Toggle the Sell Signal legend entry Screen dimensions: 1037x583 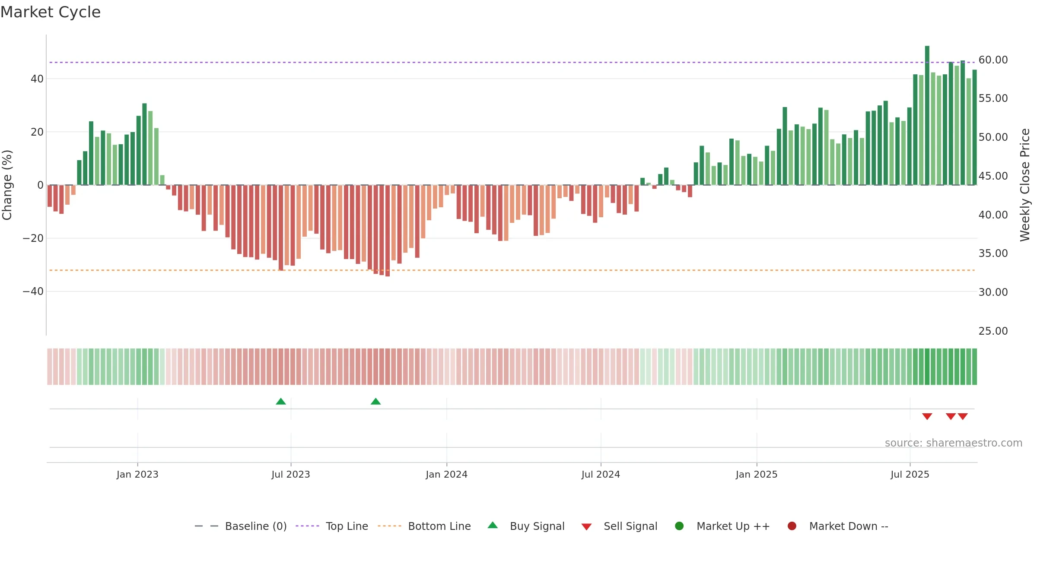pyautogui.click(x=619, y=526)
